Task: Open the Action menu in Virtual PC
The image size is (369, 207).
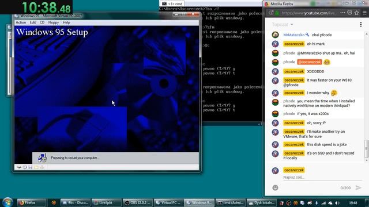Action: (21, 22)
